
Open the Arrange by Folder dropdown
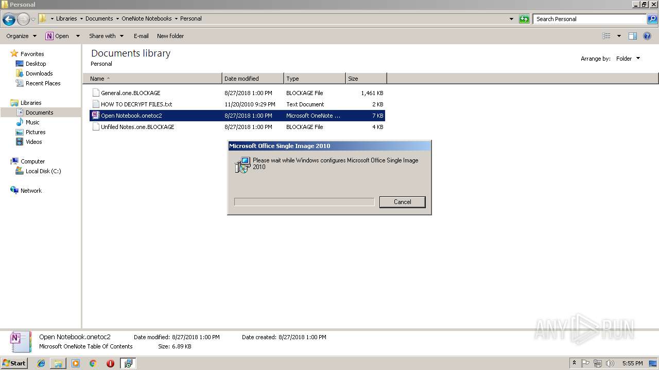click(628, 59)
